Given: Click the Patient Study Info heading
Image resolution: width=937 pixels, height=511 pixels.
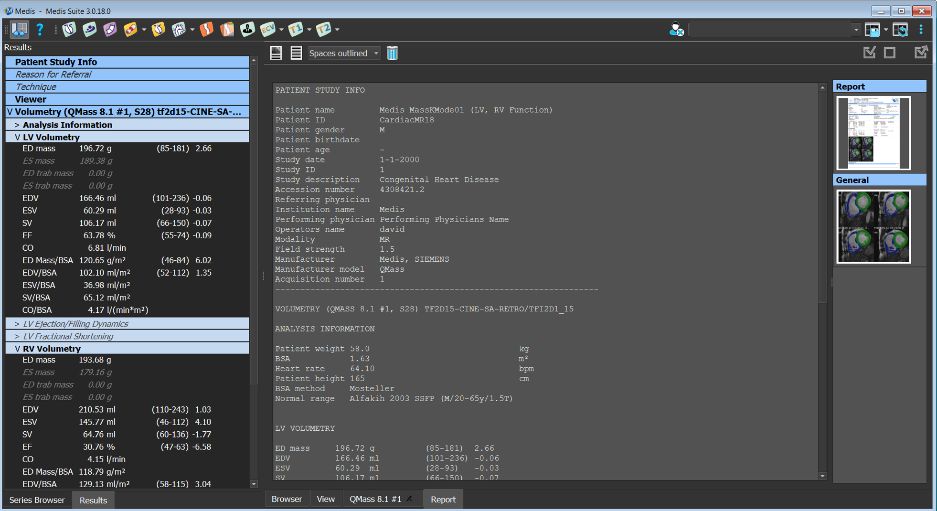Looking at the screenshot, I should (56, 62).
